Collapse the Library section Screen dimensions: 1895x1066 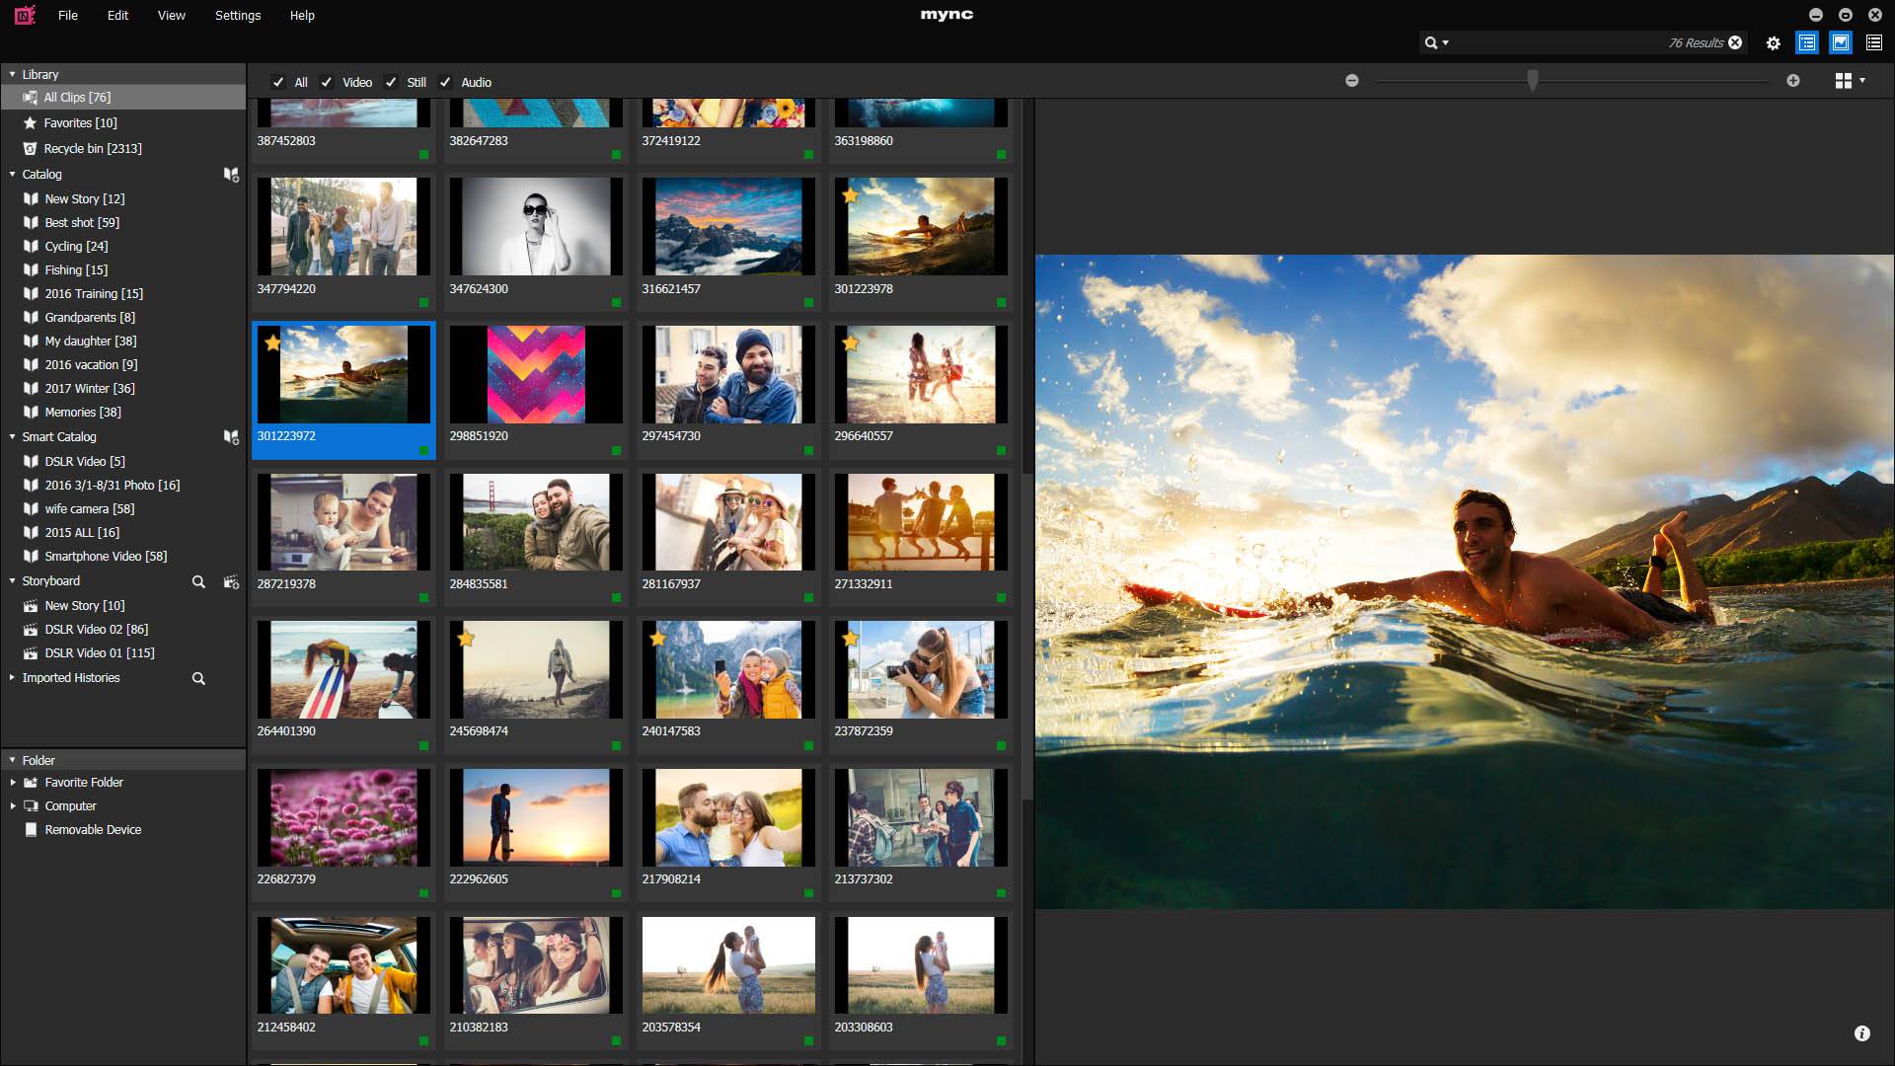click(13, 75)
